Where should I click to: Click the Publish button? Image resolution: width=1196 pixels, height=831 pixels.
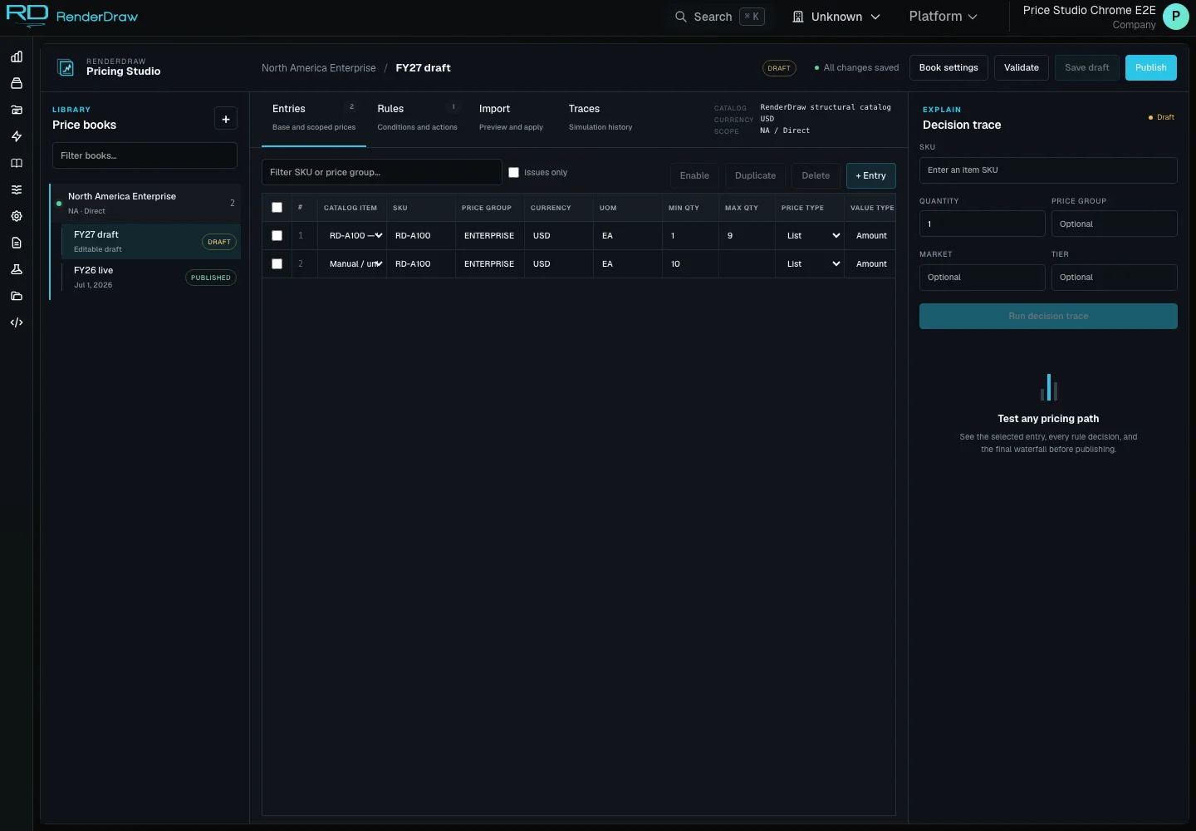[x=1151, y=68]
